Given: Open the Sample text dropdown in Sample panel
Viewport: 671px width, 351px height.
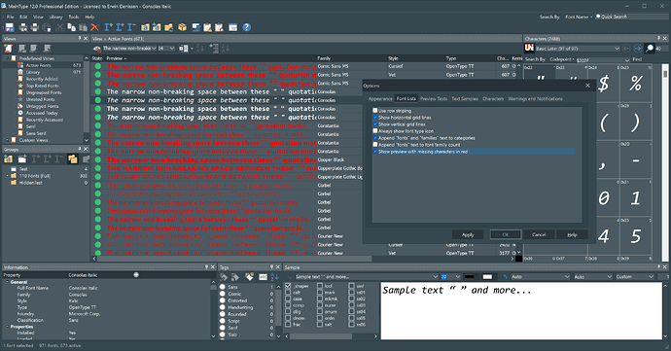Looking at the screenshot, I should [436, 277].
